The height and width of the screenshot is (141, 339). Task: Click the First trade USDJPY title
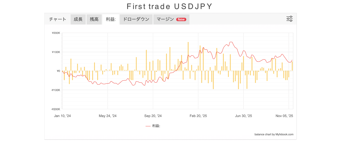coord(169,6)
